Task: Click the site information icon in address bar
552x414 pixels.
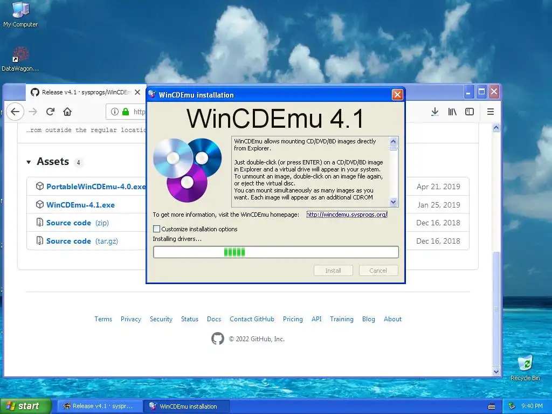Action: point(114,112)
